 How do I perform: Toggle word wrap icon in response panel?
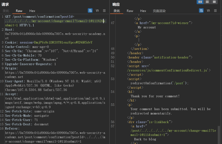(x=201, y=11)
